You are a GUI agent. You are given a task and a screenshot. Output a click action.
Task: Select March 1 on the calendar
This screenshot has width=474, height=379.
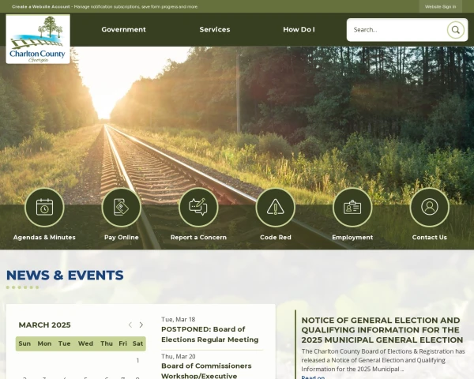coord(137,361)
